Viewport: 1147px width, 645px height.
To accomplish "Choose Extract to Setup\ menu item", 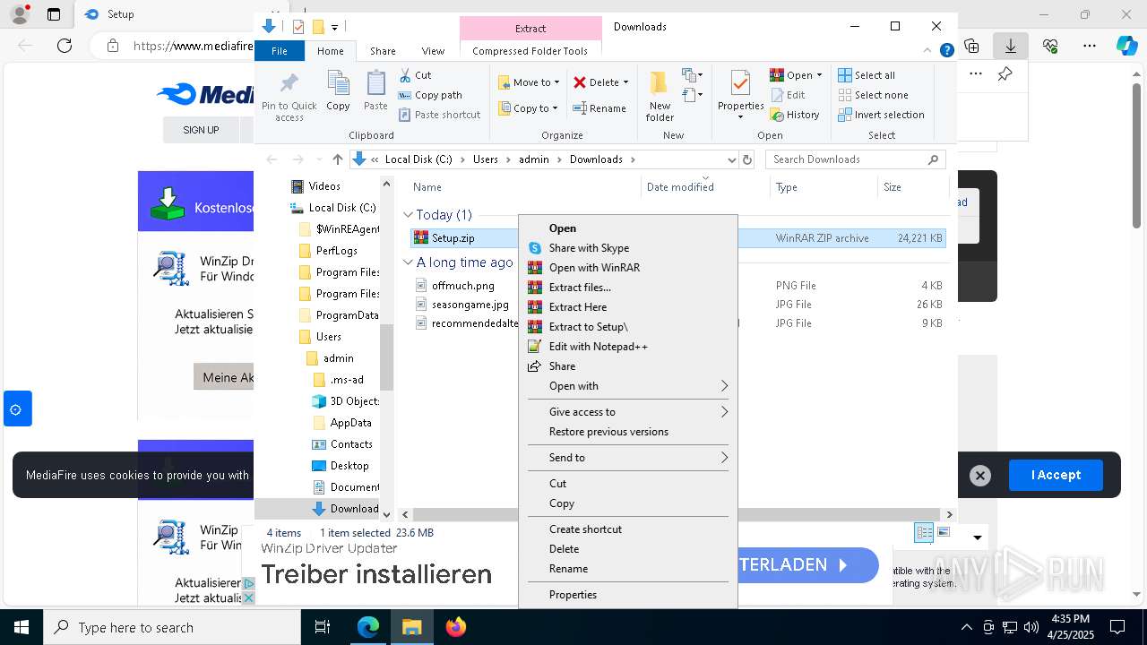I will click(627, 327).
